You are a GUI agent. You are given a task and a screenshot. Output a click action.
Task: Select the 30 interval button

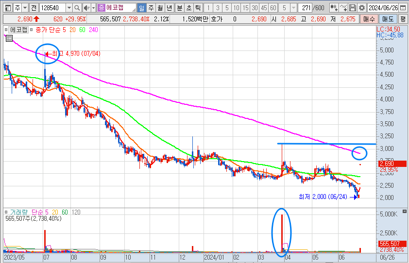(x=255, y=8)
